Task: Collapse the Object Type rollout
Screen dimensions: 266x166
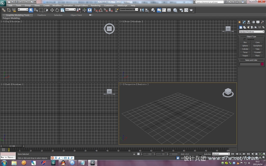Action: point(251,36)
